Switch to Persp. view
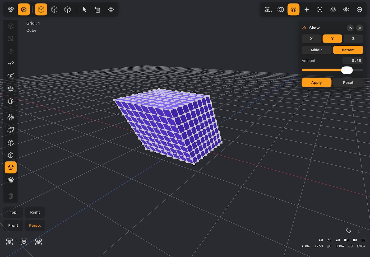This screenshot has height=257, width=370. pos(35,226)
